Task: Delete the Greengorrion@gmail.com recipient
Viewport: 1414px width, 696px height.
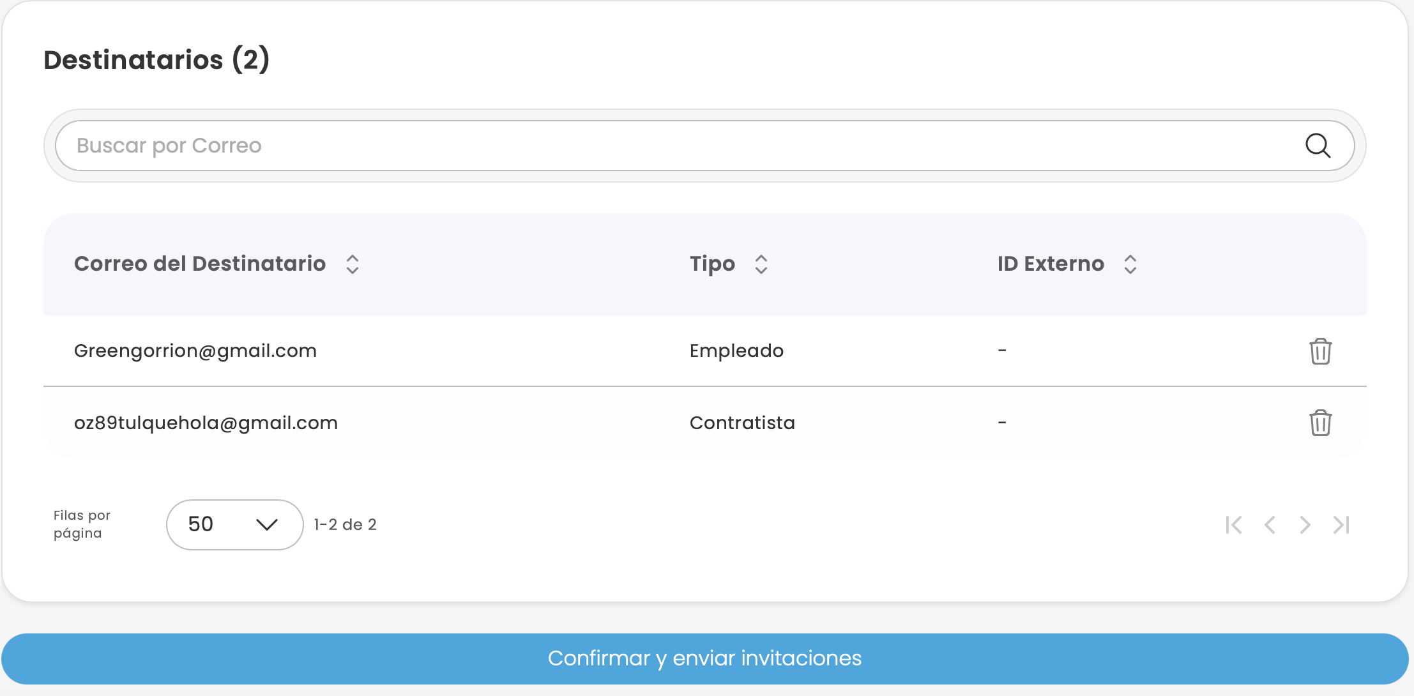Action: (x=1319, y=351)
